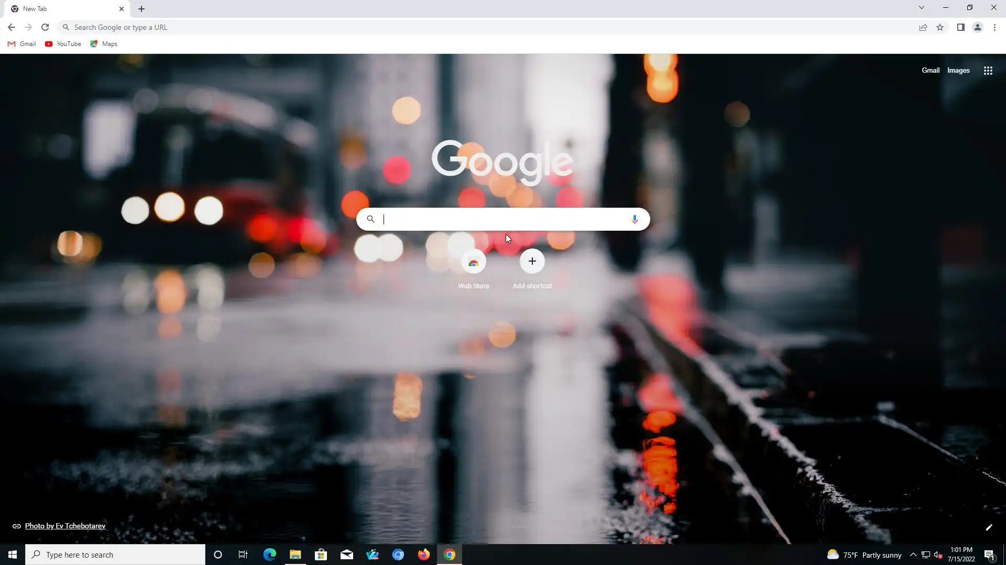
Task: Click the Add shortcut plus button
Action: tap(532, 261)
